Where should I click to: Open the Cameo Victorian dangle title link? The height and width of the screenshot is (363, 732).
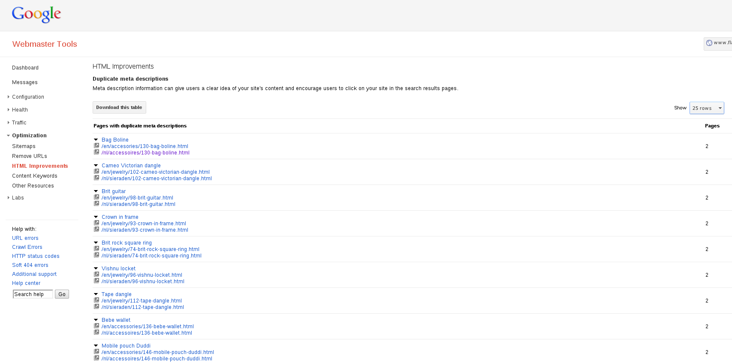click(131, 166)
